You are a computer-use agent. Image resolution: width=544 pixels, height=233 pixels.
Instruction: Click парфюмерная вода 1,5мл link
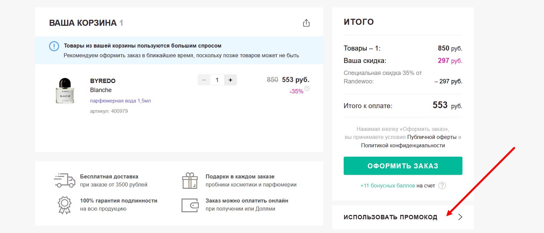coord(121,101)
